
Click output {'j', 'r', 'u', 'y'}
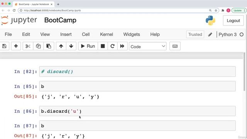click(x=70, y=97)
